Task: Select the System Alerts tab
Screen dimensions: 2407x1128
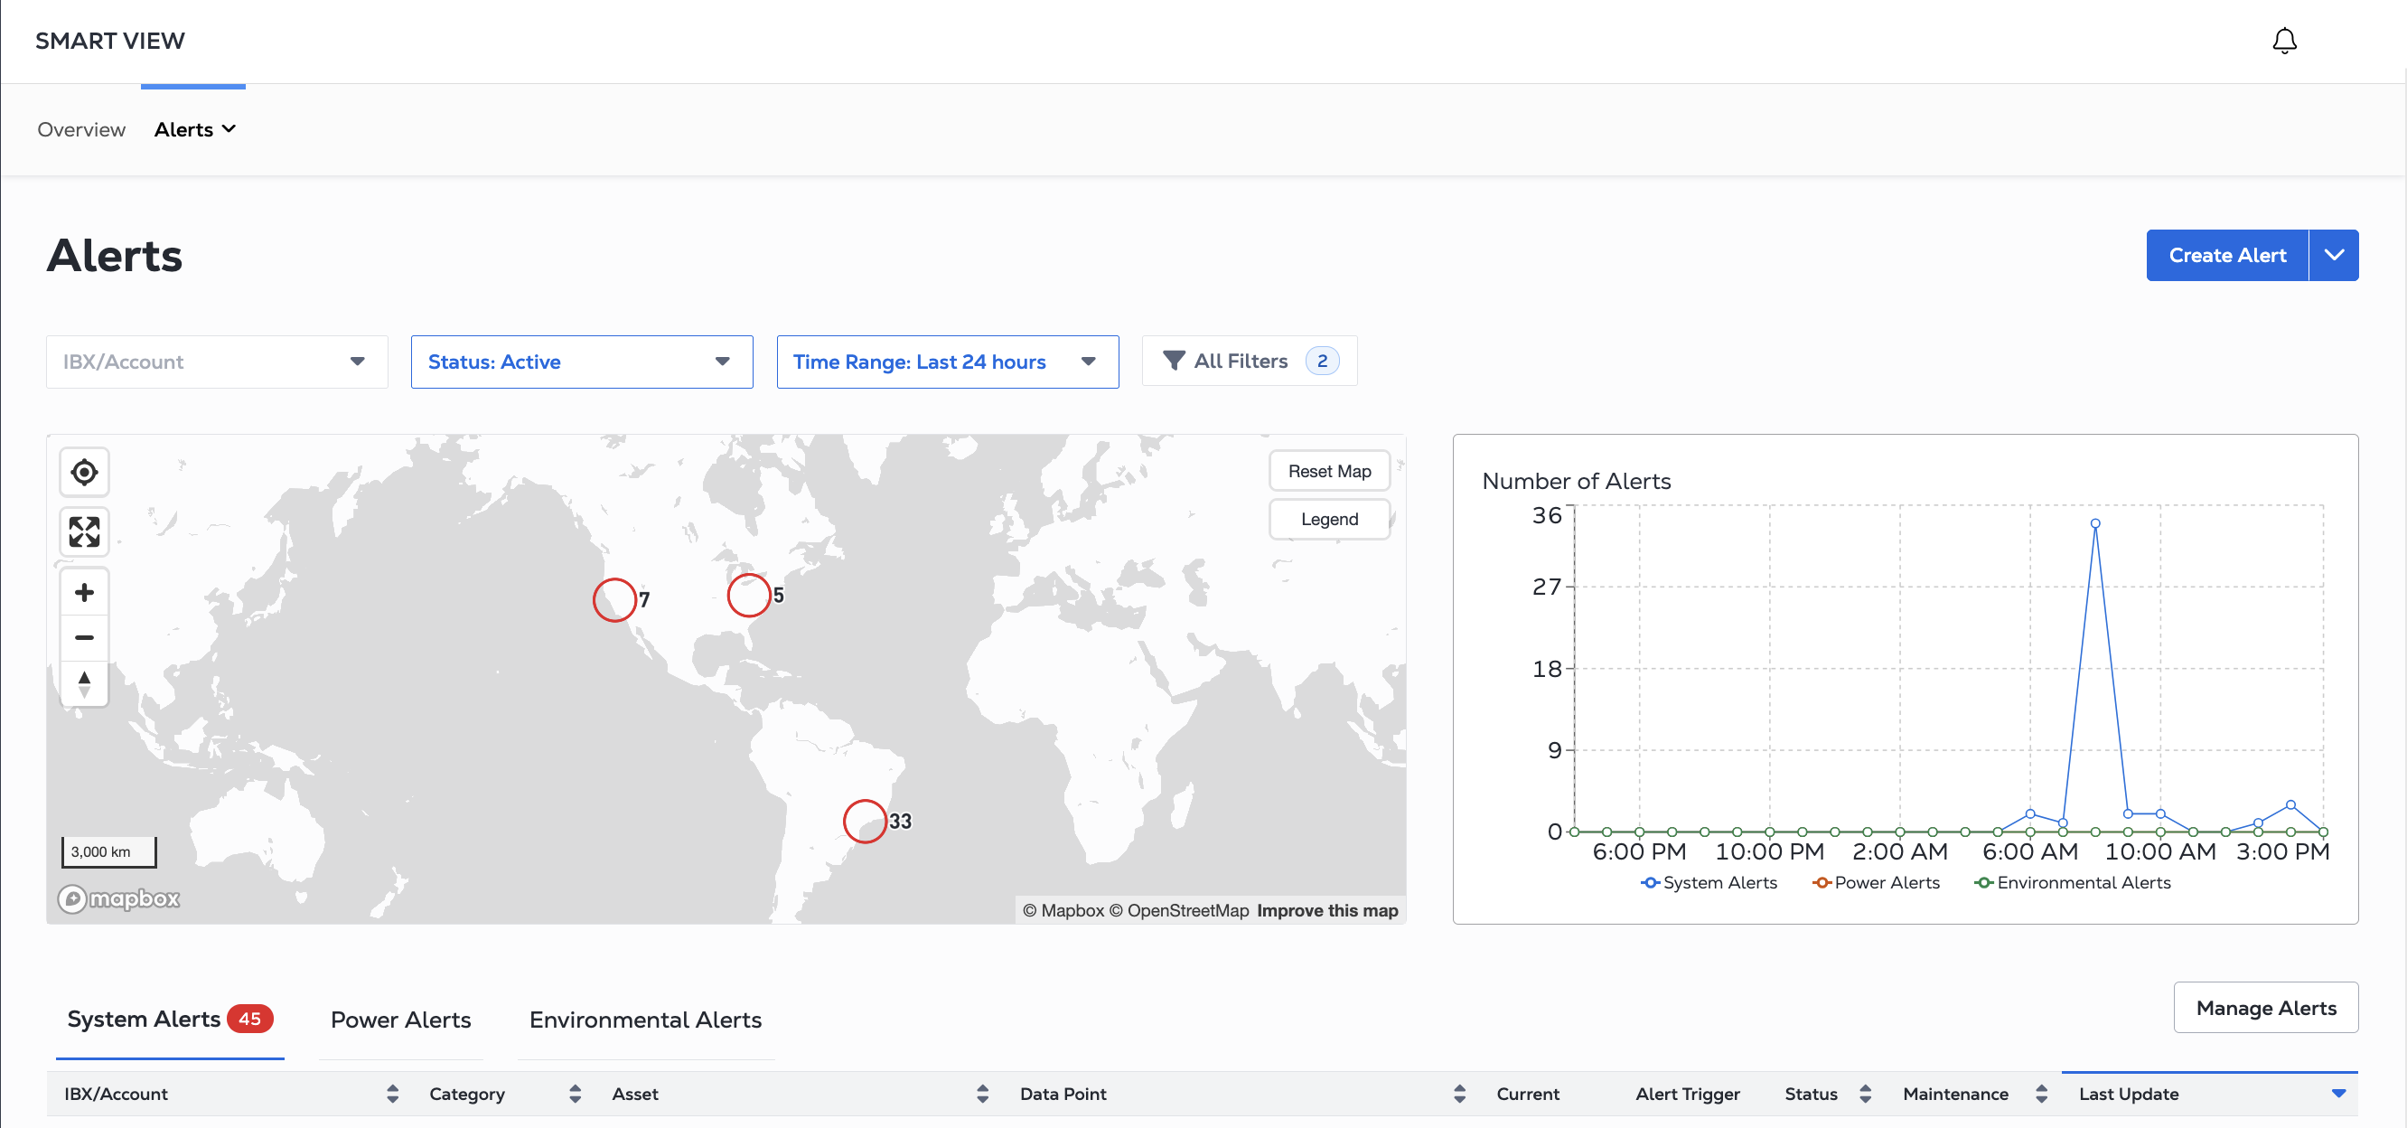Action: pyautogui.click(x=169, y=1019)
